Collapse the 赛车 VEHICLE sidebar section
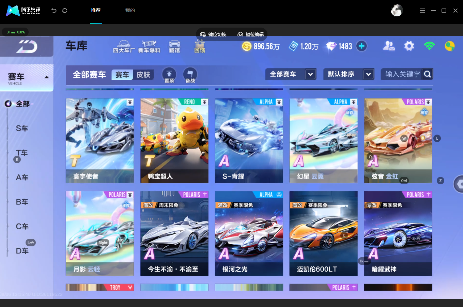463x307 pixels. point(27,78)
